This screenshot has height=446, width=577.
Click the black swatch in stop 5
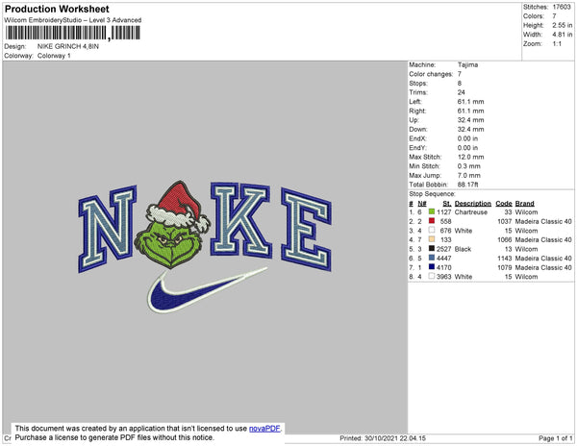tap(432, 249)
